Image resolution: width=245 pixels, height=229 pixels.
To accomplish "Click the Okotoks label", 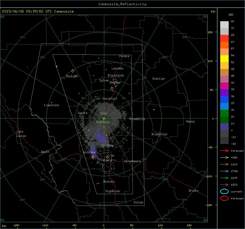I will click(109, 182).
